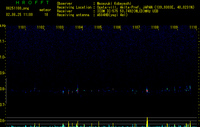Screen dimensions: 200x127
Task: Click the 1105 time marker
Action: click(98, 27)
